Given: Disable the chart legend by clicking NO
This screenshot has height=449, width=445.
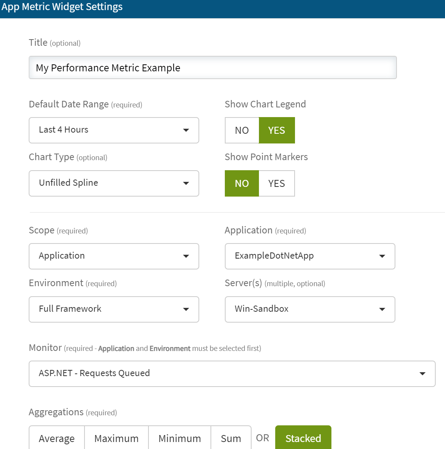Looking at the screenshot, I should pos(241,130).
